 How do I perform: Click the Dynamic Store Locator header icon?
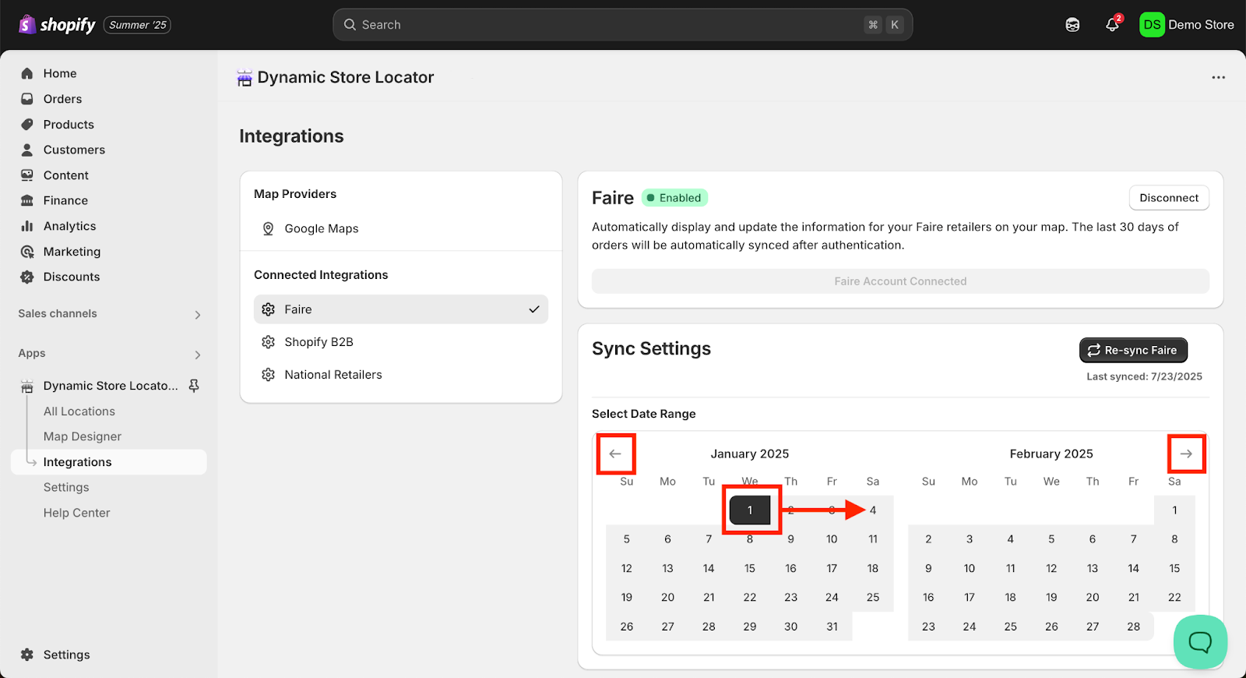(245, 78)
